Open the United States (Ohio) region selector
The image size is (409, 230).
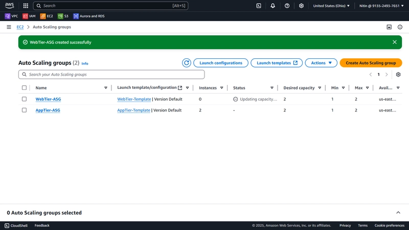pyautogui.click(x=331, y=6)
